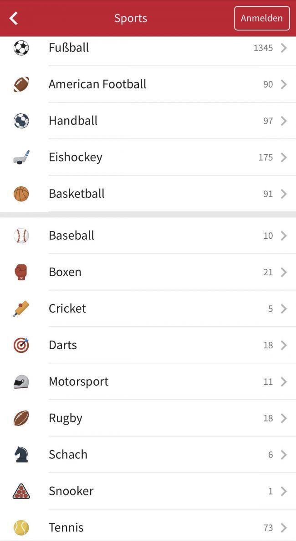Expand the American Football row chevron
Viewport: 296px width, 541px height.
pos(284,84)
